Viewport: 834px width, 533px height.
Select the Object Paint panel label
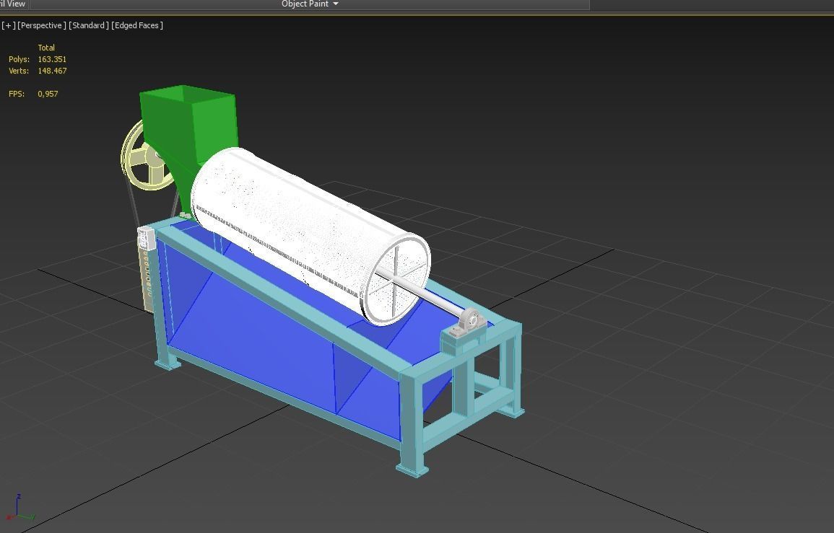pyautogui.click(x=305, y=4)
